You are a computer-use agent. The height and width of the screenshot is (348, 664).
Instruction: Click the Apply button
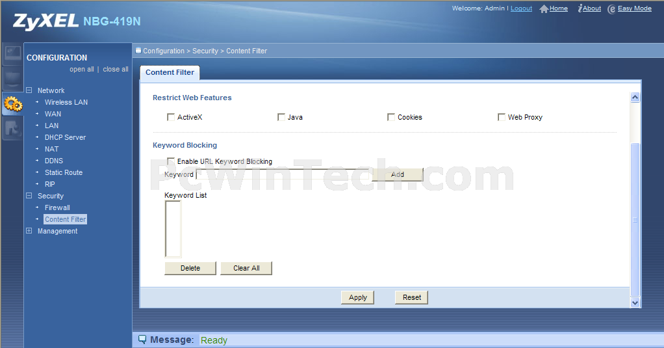358,297
